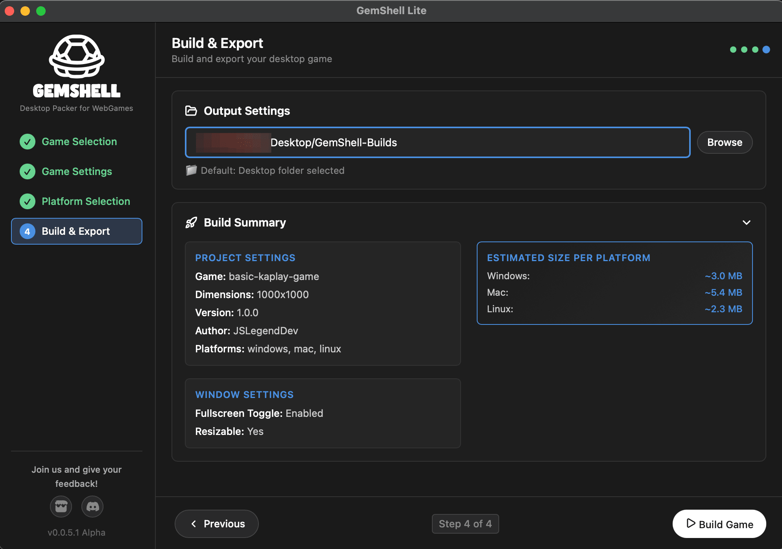Open the itch.io store icon
Viewport: 782px width, 549px height.
(61, 507)
